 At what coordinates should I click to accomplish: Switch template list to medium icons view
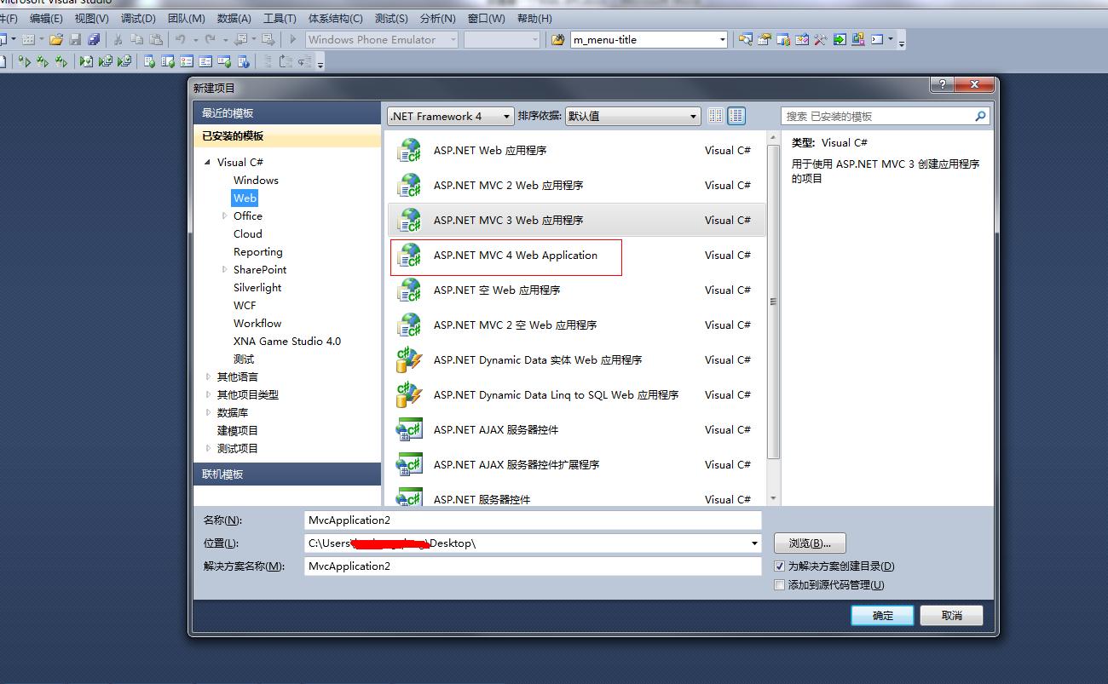pos(736,116)
